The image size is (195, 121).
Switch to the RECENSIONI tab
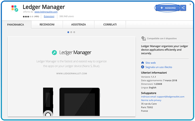[x=47, y=24]
